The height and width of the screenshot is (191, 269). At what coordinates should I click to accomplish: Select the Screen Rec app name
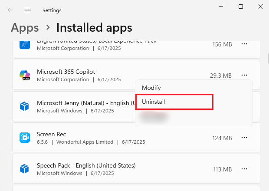coord(52,134)
